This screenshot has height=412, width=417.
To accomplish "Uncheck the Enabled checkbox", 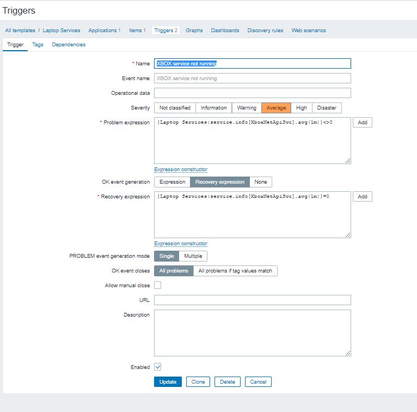I will (158, 367).
